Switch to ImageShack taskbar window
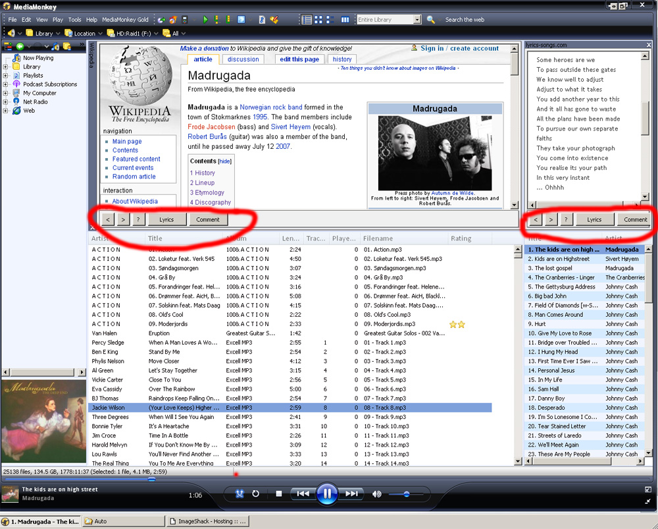 click(x=208, y=521)
